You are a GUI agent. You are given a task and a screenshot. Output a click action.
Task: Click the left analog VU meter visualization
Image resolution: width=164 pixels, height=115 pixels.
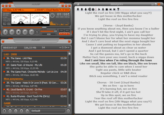[21, 19]
